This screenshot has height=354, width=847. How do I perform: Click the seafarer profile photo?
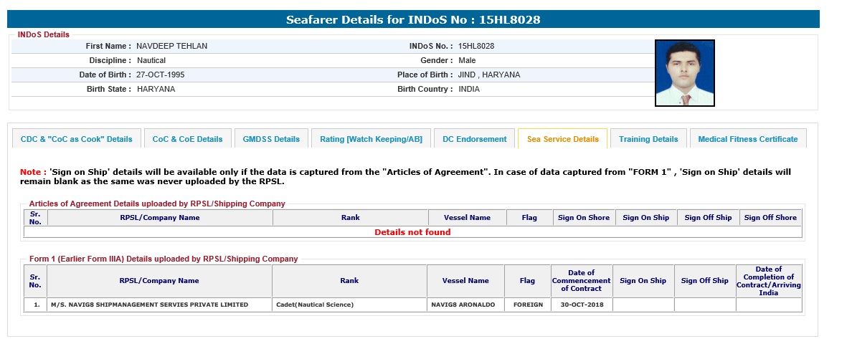684,73
